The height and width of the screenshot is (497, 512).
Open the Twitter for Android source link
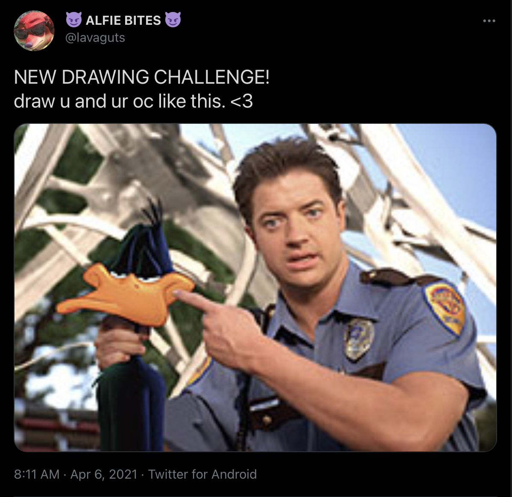point(202,474)
